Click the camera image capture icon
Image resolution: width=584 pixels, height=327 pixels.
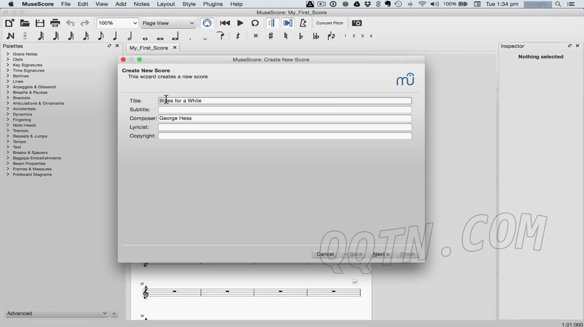click(x=357, y=23)
